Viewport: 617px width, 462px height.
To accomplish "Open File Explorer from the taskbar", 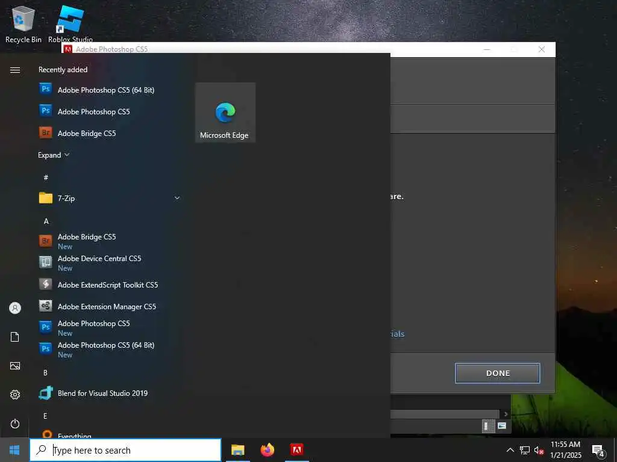I will (x=237, y=450).
